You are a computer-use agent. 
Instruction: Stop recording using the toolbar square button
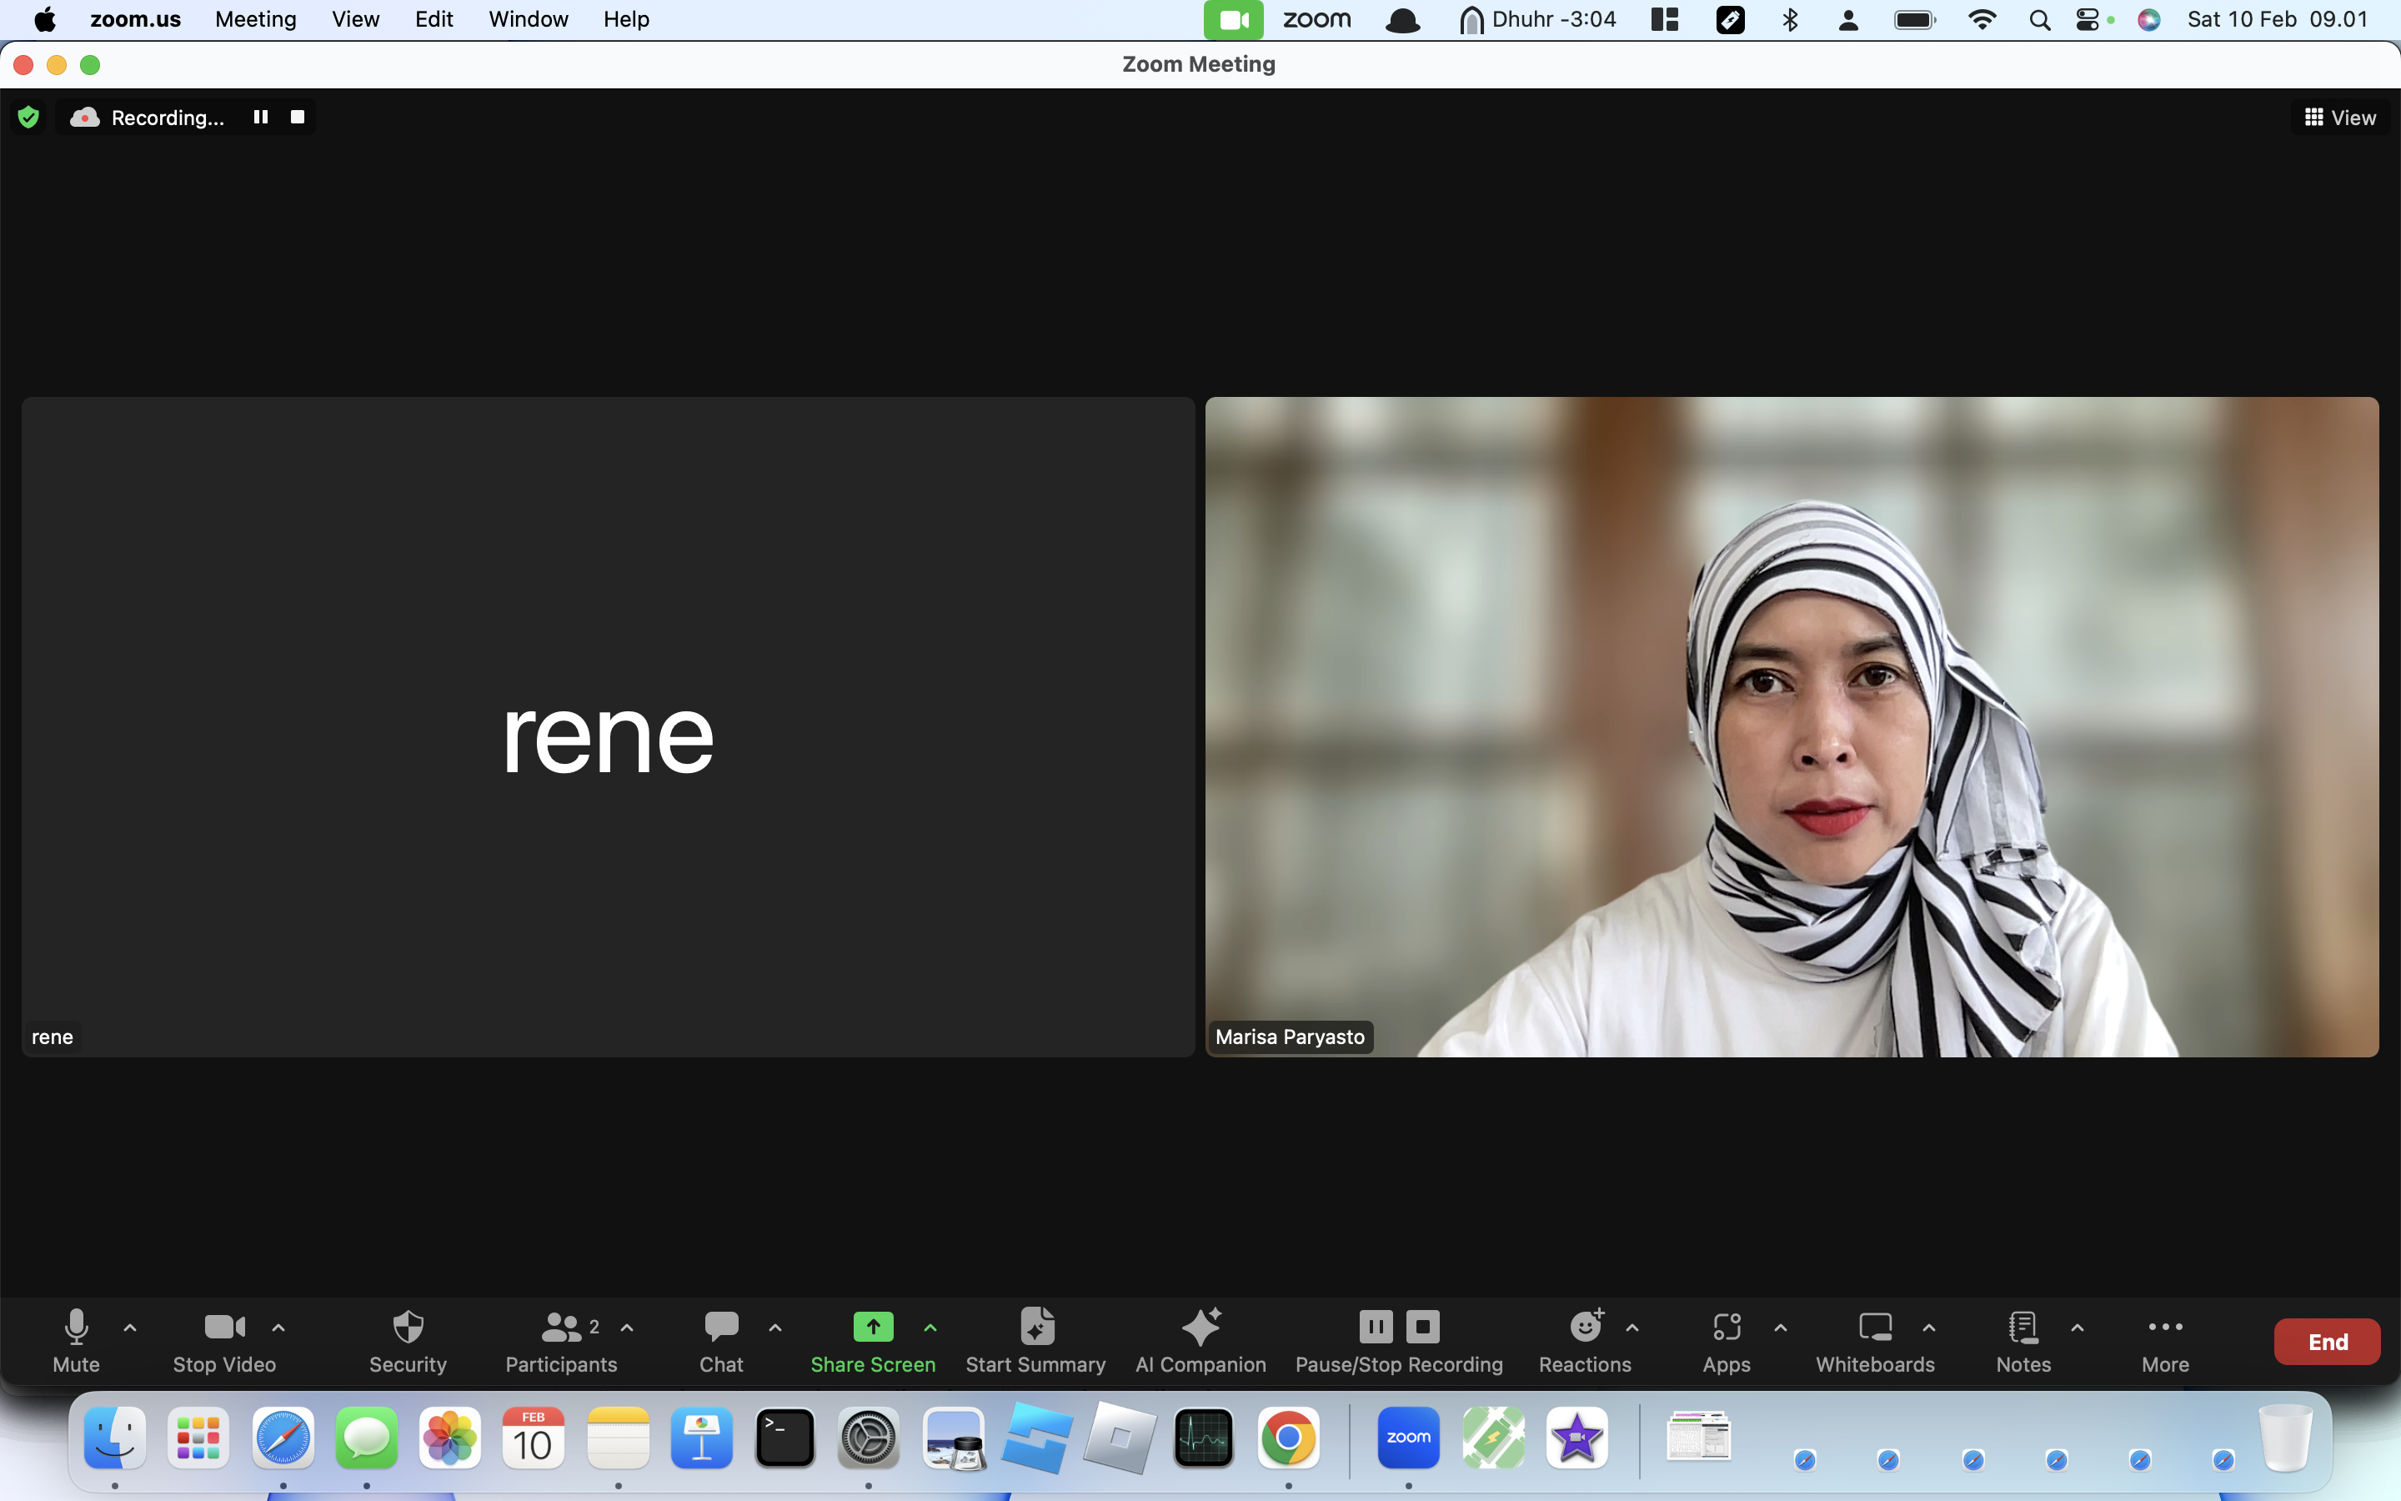[x=1421, y=1326]
